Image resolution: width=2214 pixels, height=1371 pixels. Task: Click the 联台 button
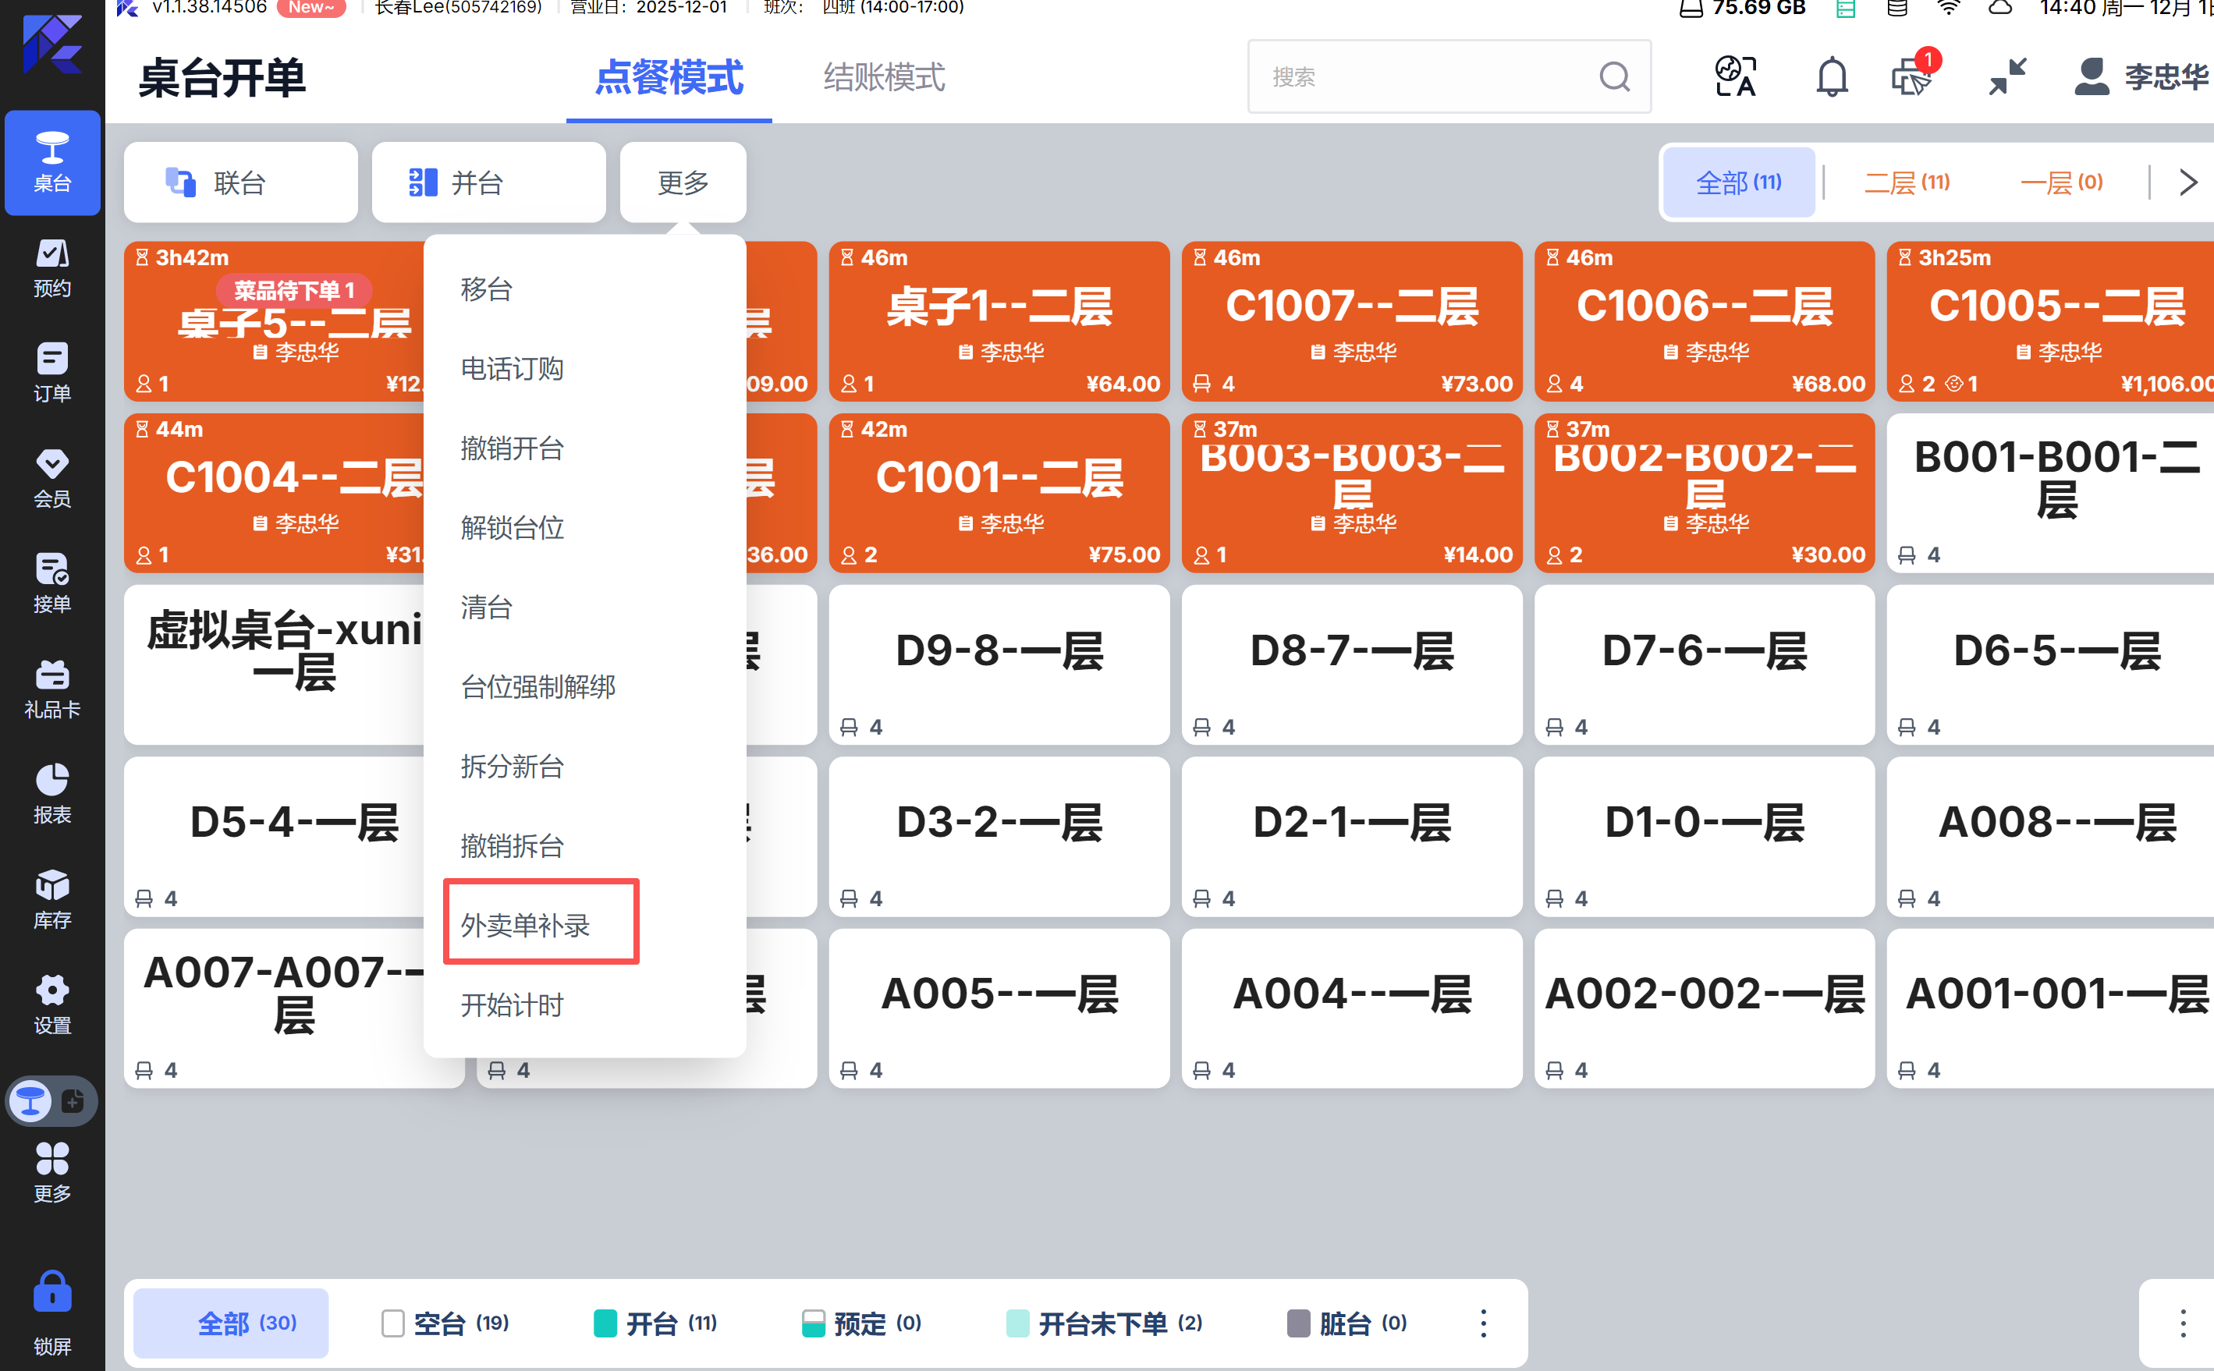240,182
